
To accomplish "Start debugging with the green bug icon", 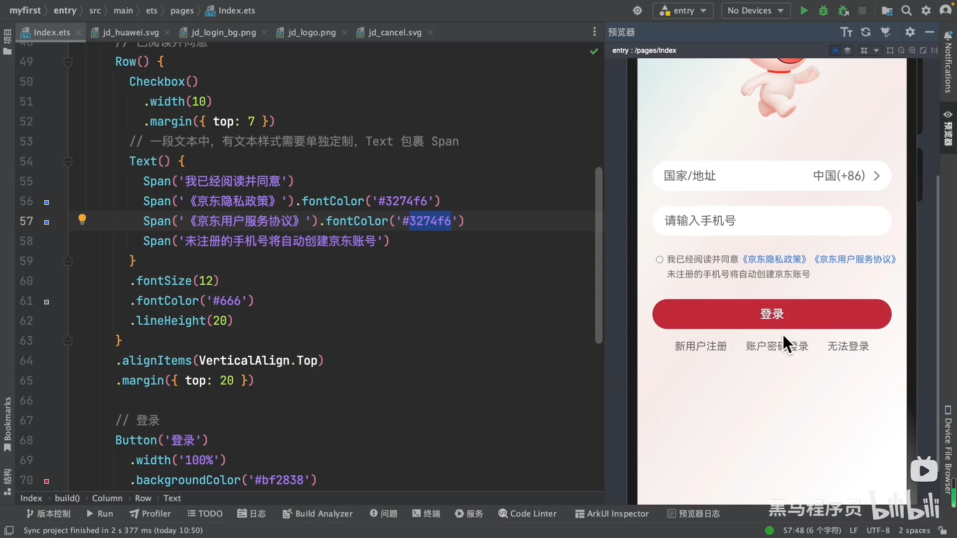I will pos(823,10).
